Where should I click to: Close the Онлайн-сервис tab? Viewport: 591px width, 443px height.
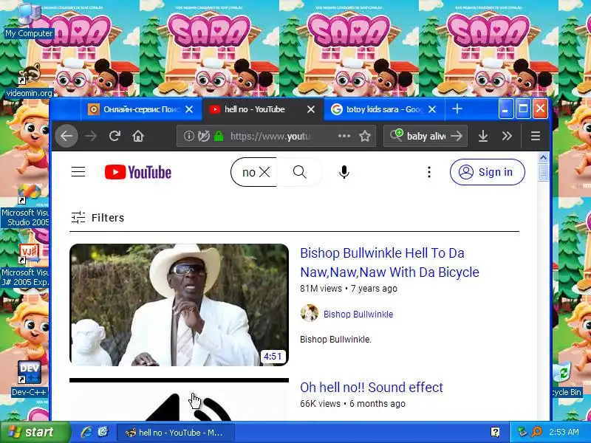189,109
